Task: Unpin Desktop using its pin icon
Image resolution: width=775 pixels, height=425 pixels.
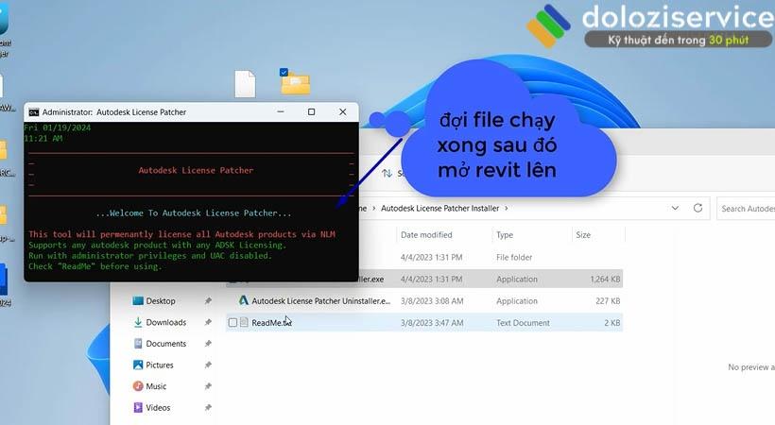Action: 208,301
